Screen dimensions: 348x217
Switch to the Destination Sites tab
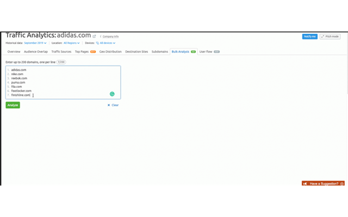point(136,52)
